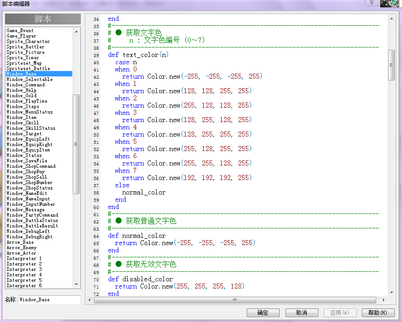
Task: Select the Spriteset_Map script
Action: tap(39, 63)
